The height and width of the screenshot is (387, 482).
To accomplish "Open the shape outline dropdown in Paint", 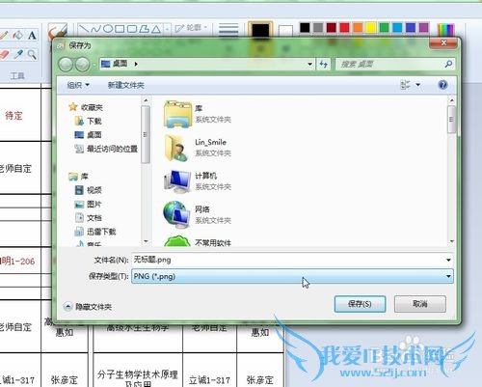I will (191, 28).
